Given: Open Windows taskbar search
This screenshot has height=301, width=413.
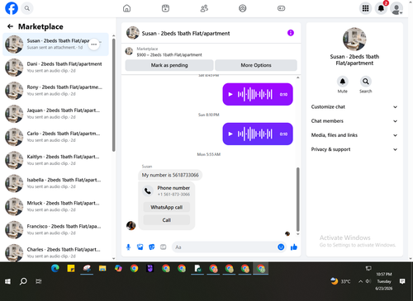Looking at the screenshot, I should 23,281.
